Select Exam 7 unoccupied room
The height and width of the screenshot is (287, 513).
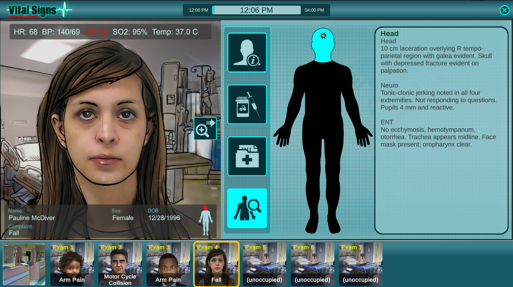[360, 264]
